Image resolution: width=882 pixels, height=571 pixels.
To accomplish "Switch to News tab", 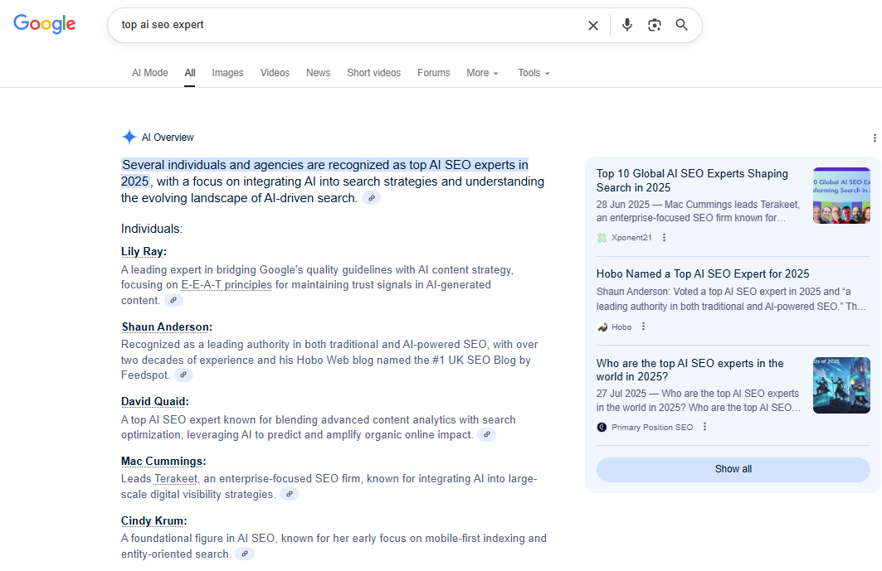I will pos(319,73).
